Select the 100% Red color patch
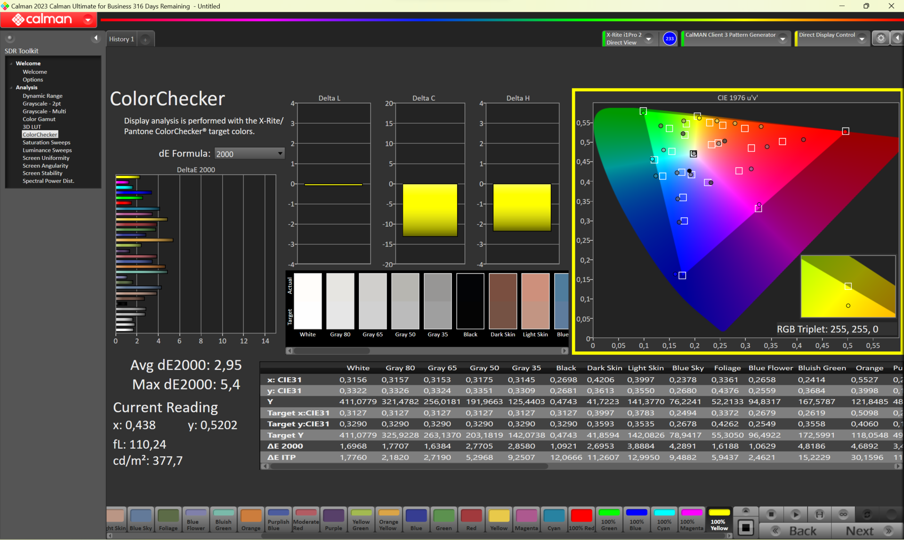 point(581,519)
